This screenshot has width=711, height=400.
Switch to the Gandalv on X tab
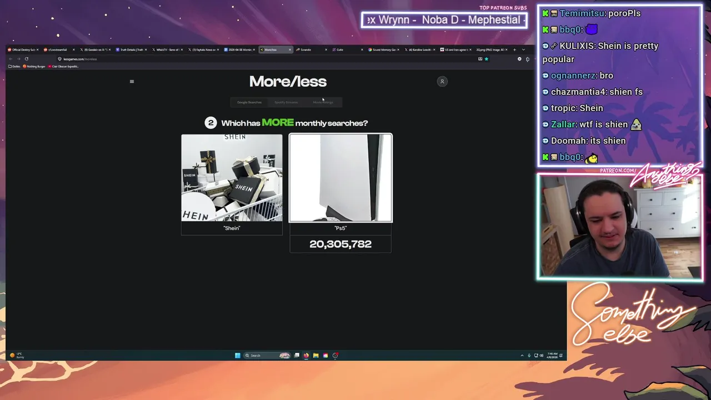pyautogui.click(x=94, y=50)
